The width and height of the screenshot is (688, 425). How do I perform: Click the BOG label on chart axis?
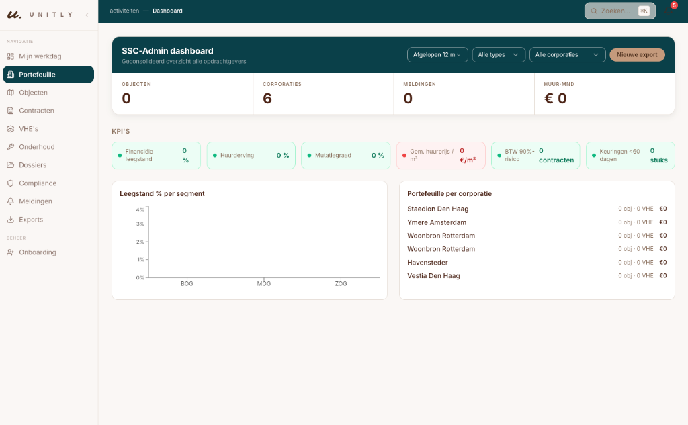tap(187, 284)
